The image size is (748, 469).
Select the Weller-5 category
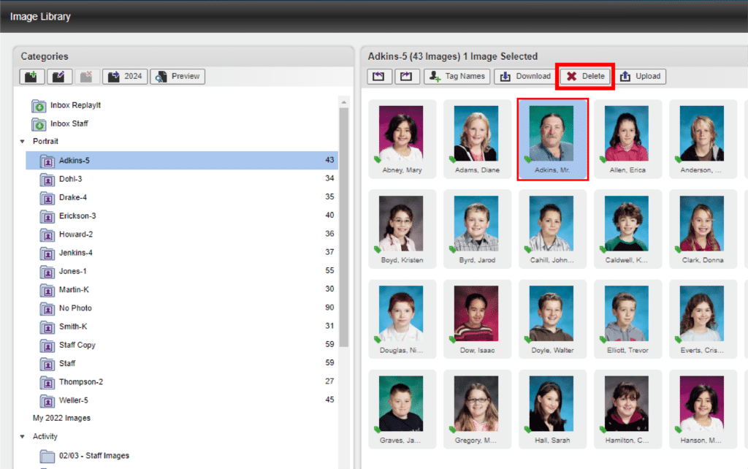[182, 400]
